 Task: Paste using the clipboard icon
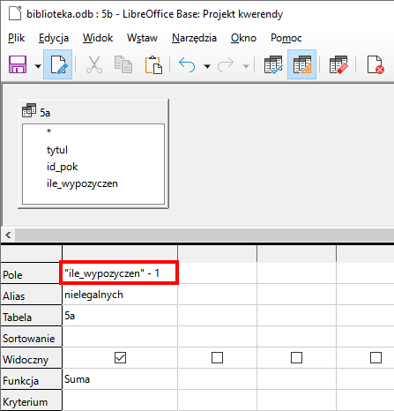(153, 64)
